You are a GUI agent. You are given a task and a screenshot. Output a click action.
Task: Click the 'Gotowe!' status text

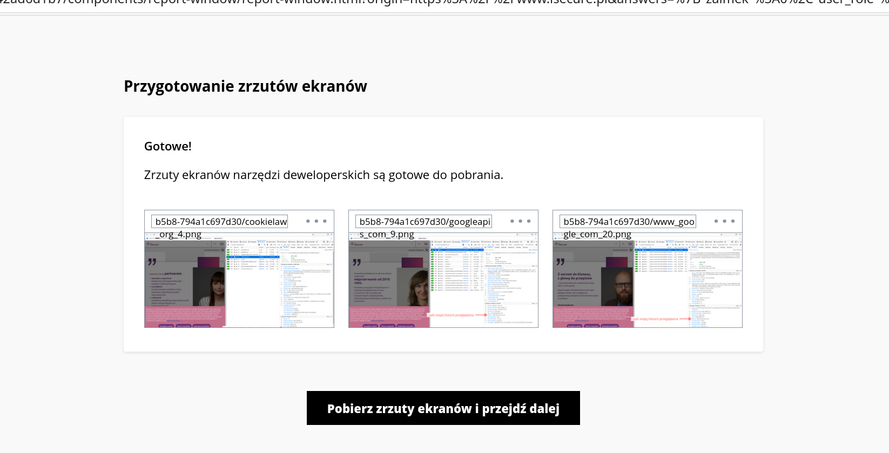point(167,147)
